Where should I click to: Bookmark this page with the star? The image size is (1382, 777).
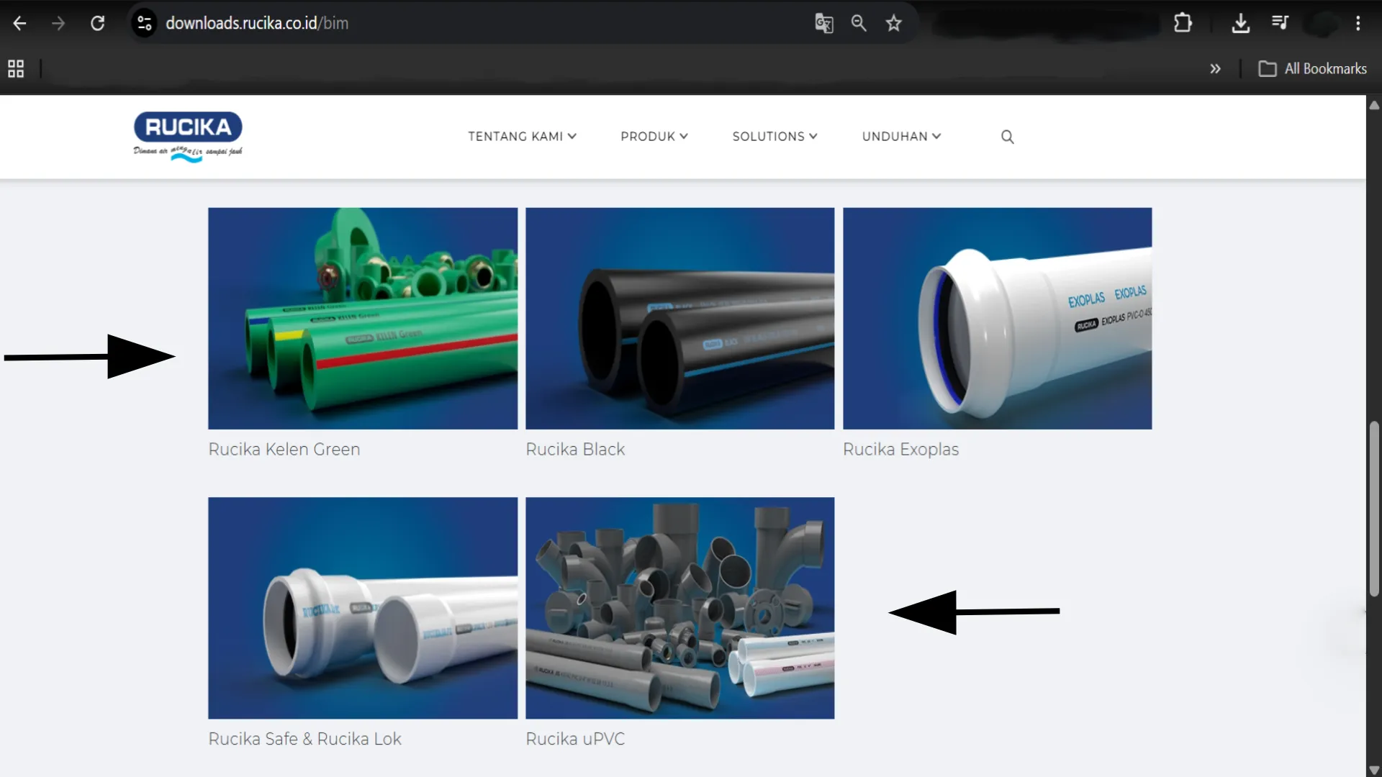893,23
